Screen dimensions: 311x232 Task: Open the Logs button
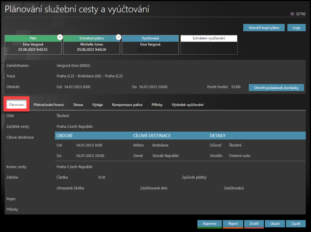tap(296, 28)
